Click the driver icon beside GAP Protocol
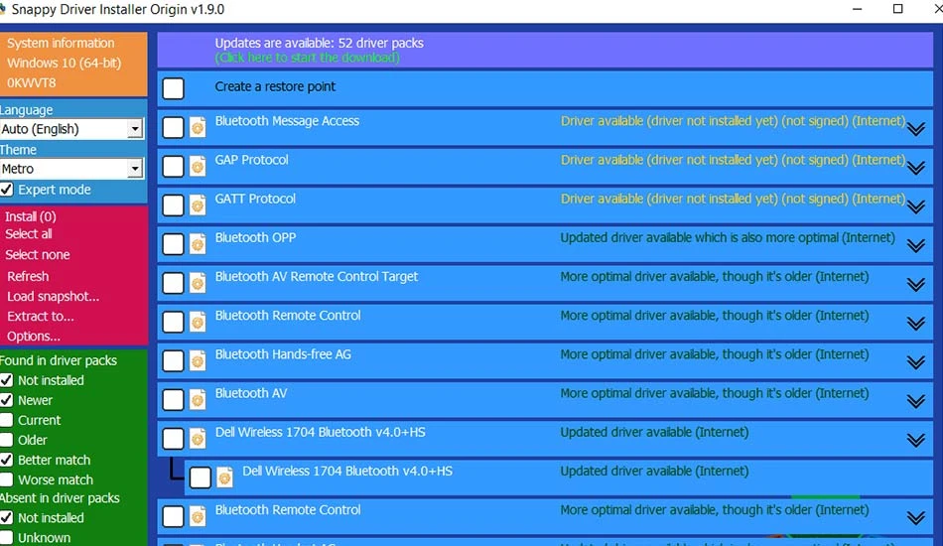 click(x=198, y=167)
